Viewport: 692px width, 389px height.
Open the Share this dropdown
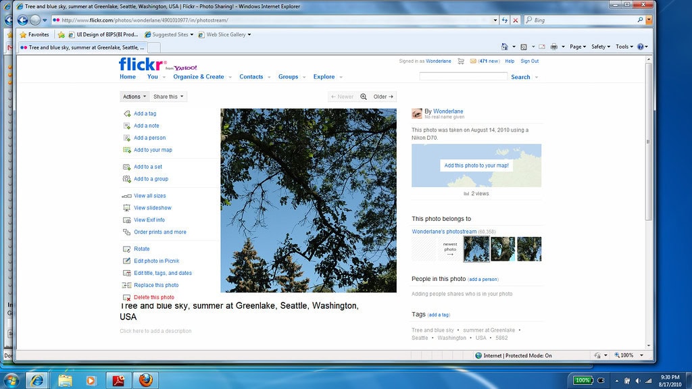168,97
